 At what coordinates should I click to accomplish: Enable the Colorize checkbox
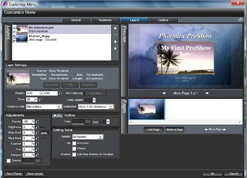(8, 161)
